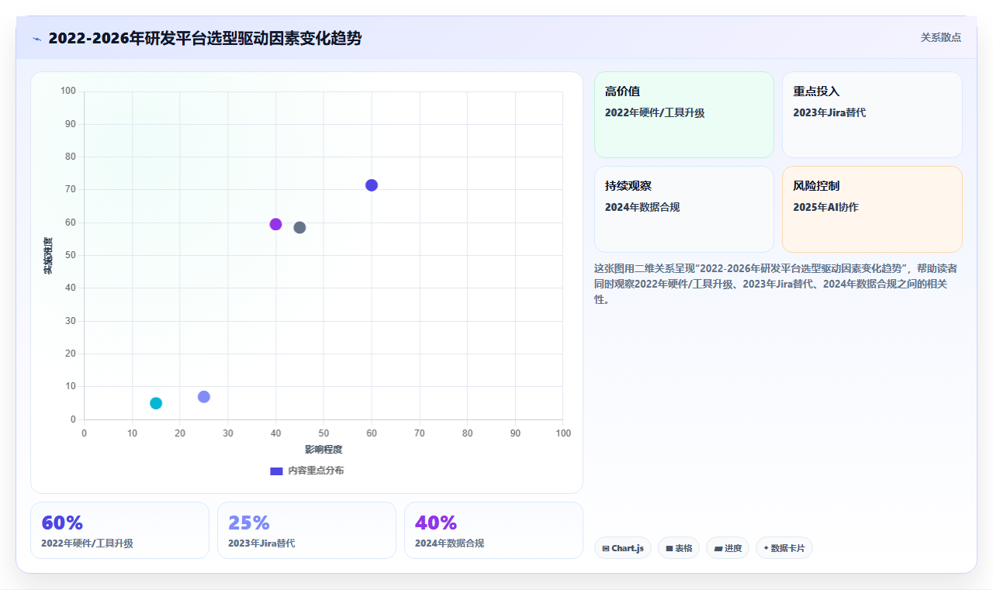Click the 实施难度 y-axis label
This screenshot has height=590, width=993.
click(48, 256)
